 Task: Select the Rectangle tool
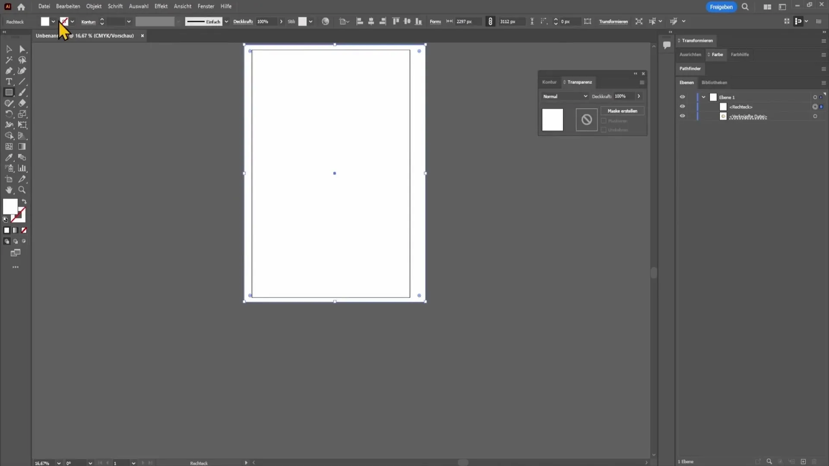click(9, 92)
